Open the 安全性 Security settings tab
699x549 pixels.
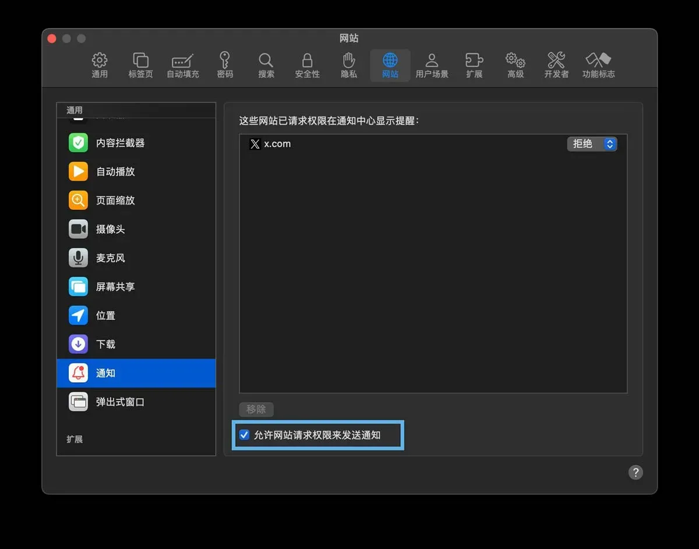(x=307, y=65)
